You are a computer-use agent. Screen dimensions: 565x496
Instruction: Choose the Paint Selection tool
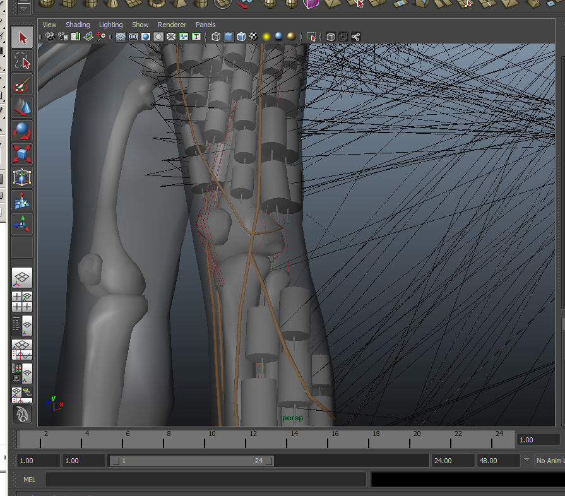pos(23,85)
